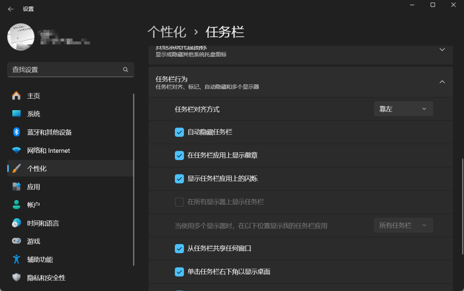Image resolution: width=464 pixels, height=291 pixels.
Task: Select the 蓝牙和其他设备 sidebar icon
Action: [x=16, y=132]
